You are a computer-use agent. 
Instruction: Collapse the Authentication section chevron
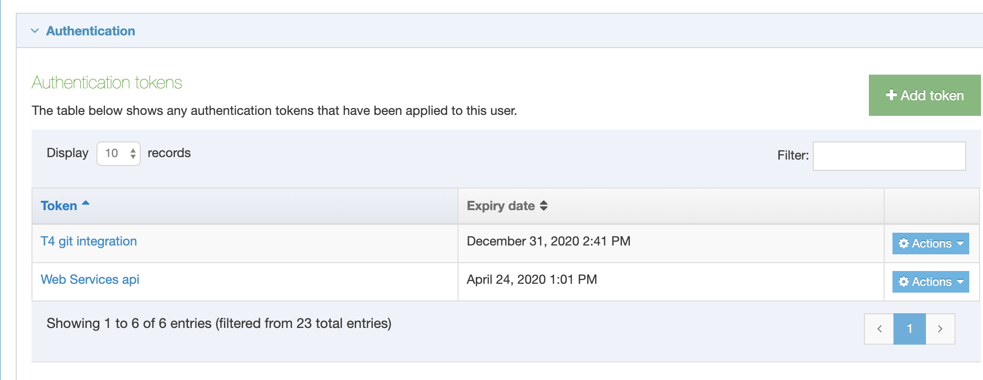point(35,31)
